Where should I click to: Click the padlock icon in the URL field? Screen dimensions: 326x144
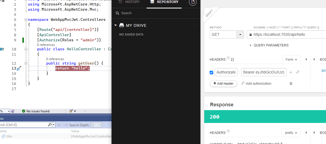(251, 34)
